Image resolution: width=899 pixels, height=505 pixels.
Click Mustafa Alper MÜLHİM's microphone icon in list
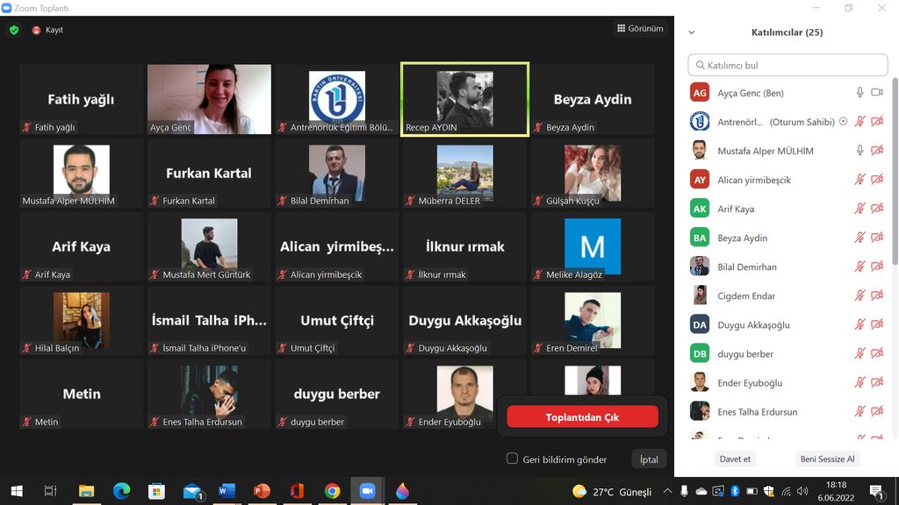click(x=860, y=151)
